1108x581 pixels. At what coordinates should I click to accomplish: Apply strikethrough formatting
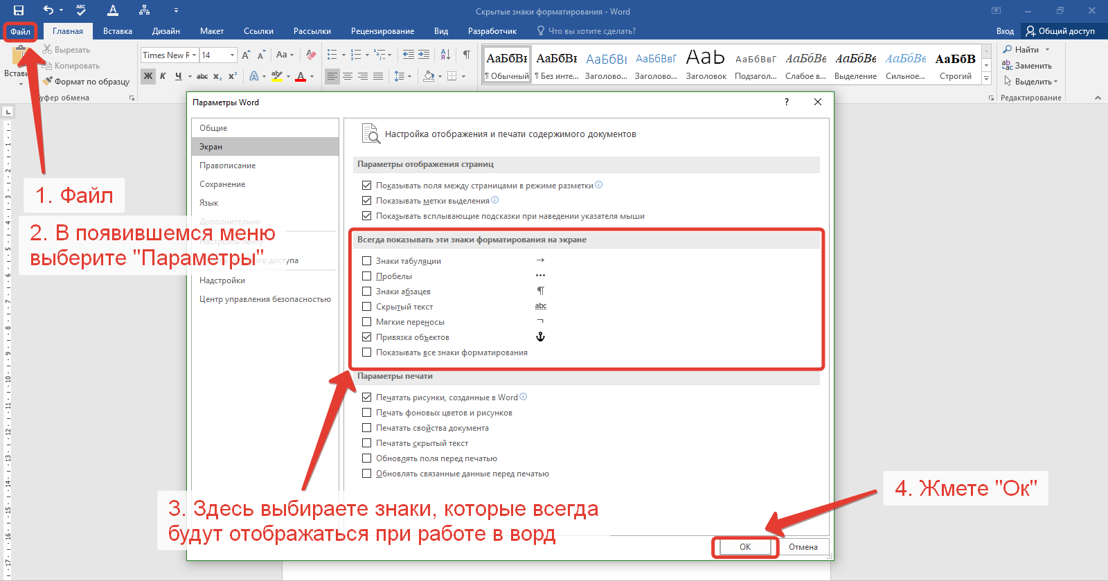(x=202, y=76)
